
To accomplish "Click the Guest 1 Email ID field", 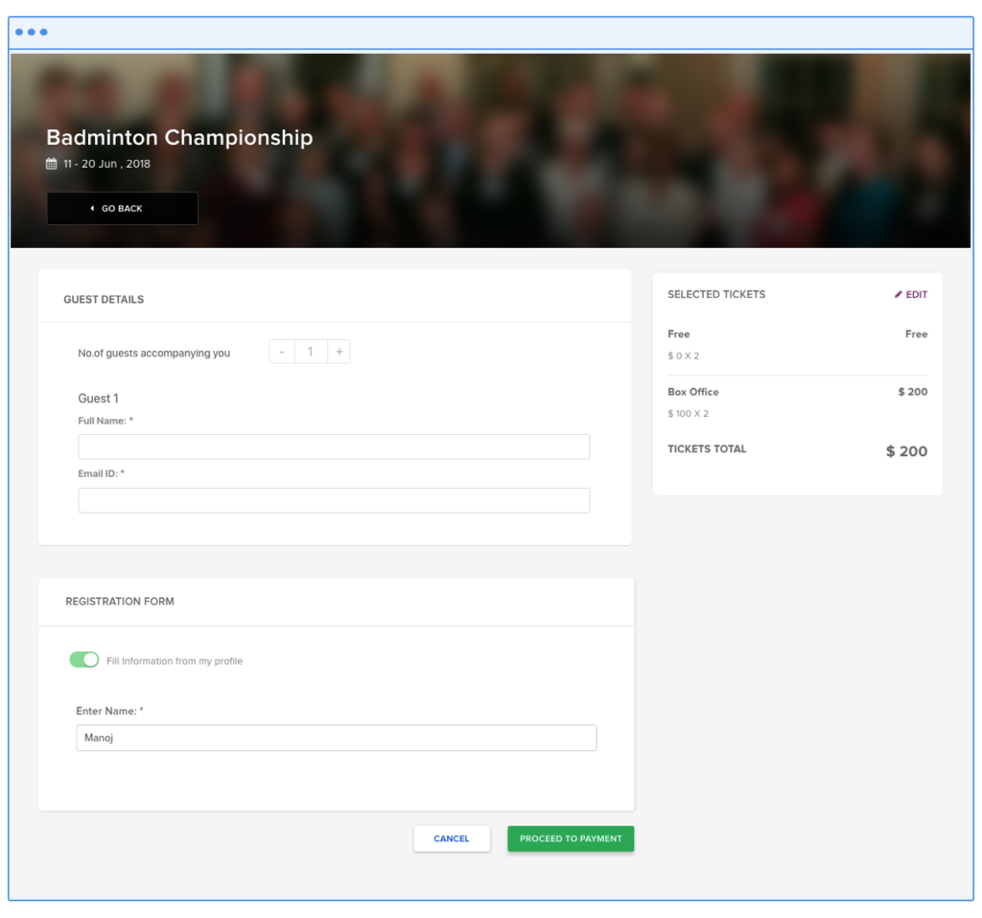I will [x=334, y=500].
